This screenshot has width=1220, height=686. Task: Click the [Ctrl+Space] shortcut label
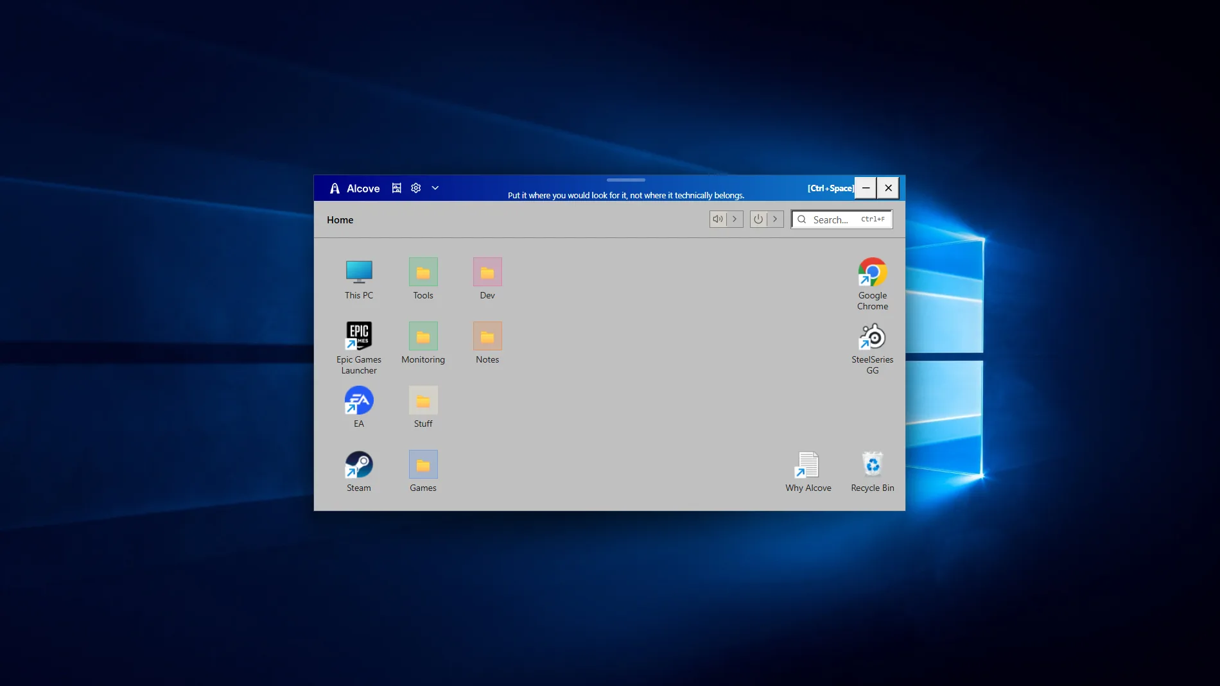[831, 188]
